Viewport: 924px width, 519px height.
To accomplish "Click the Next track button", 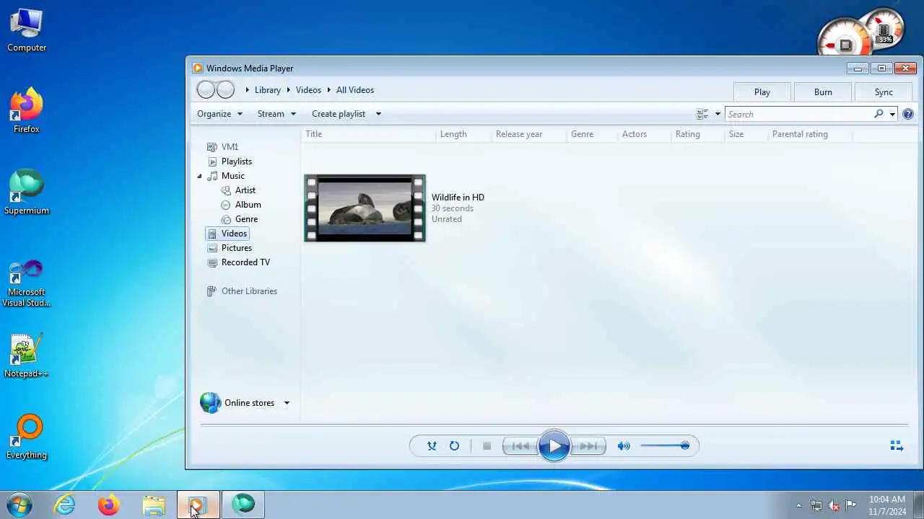I will [588, 445].
